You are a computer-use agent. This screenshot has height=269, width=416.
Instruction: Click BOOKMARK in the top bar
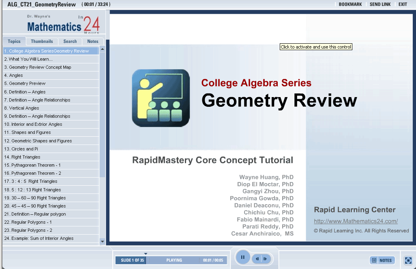[350, 4]
